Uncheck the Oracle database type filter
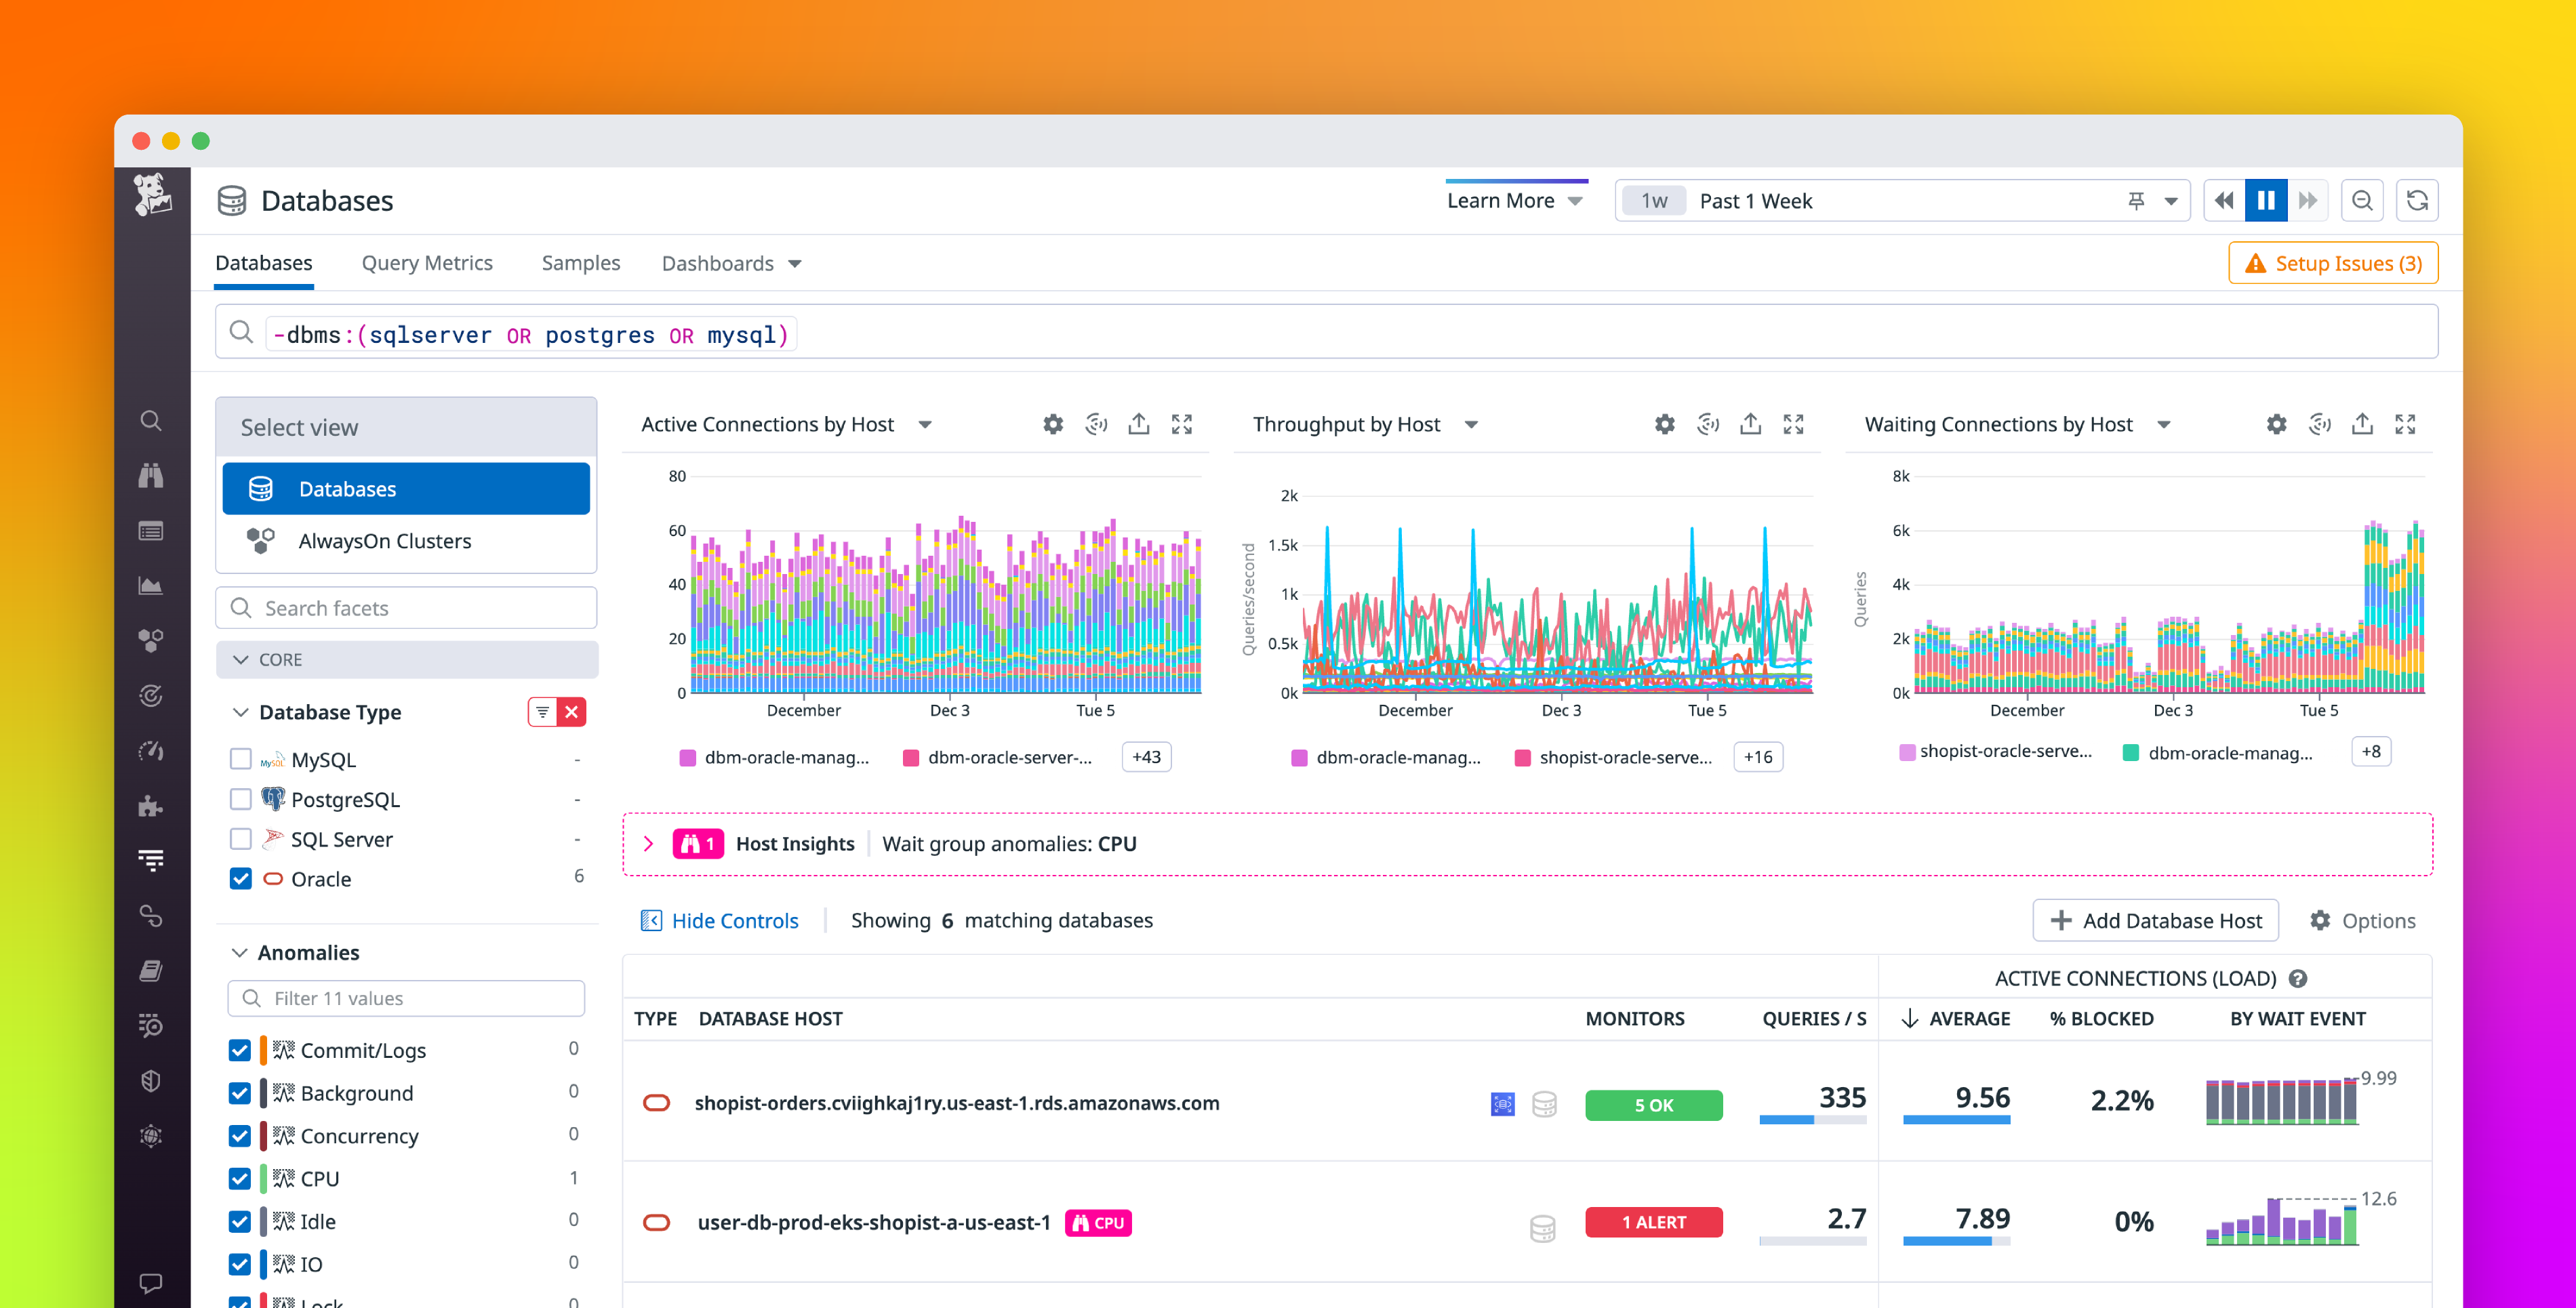 click(240, 878)
